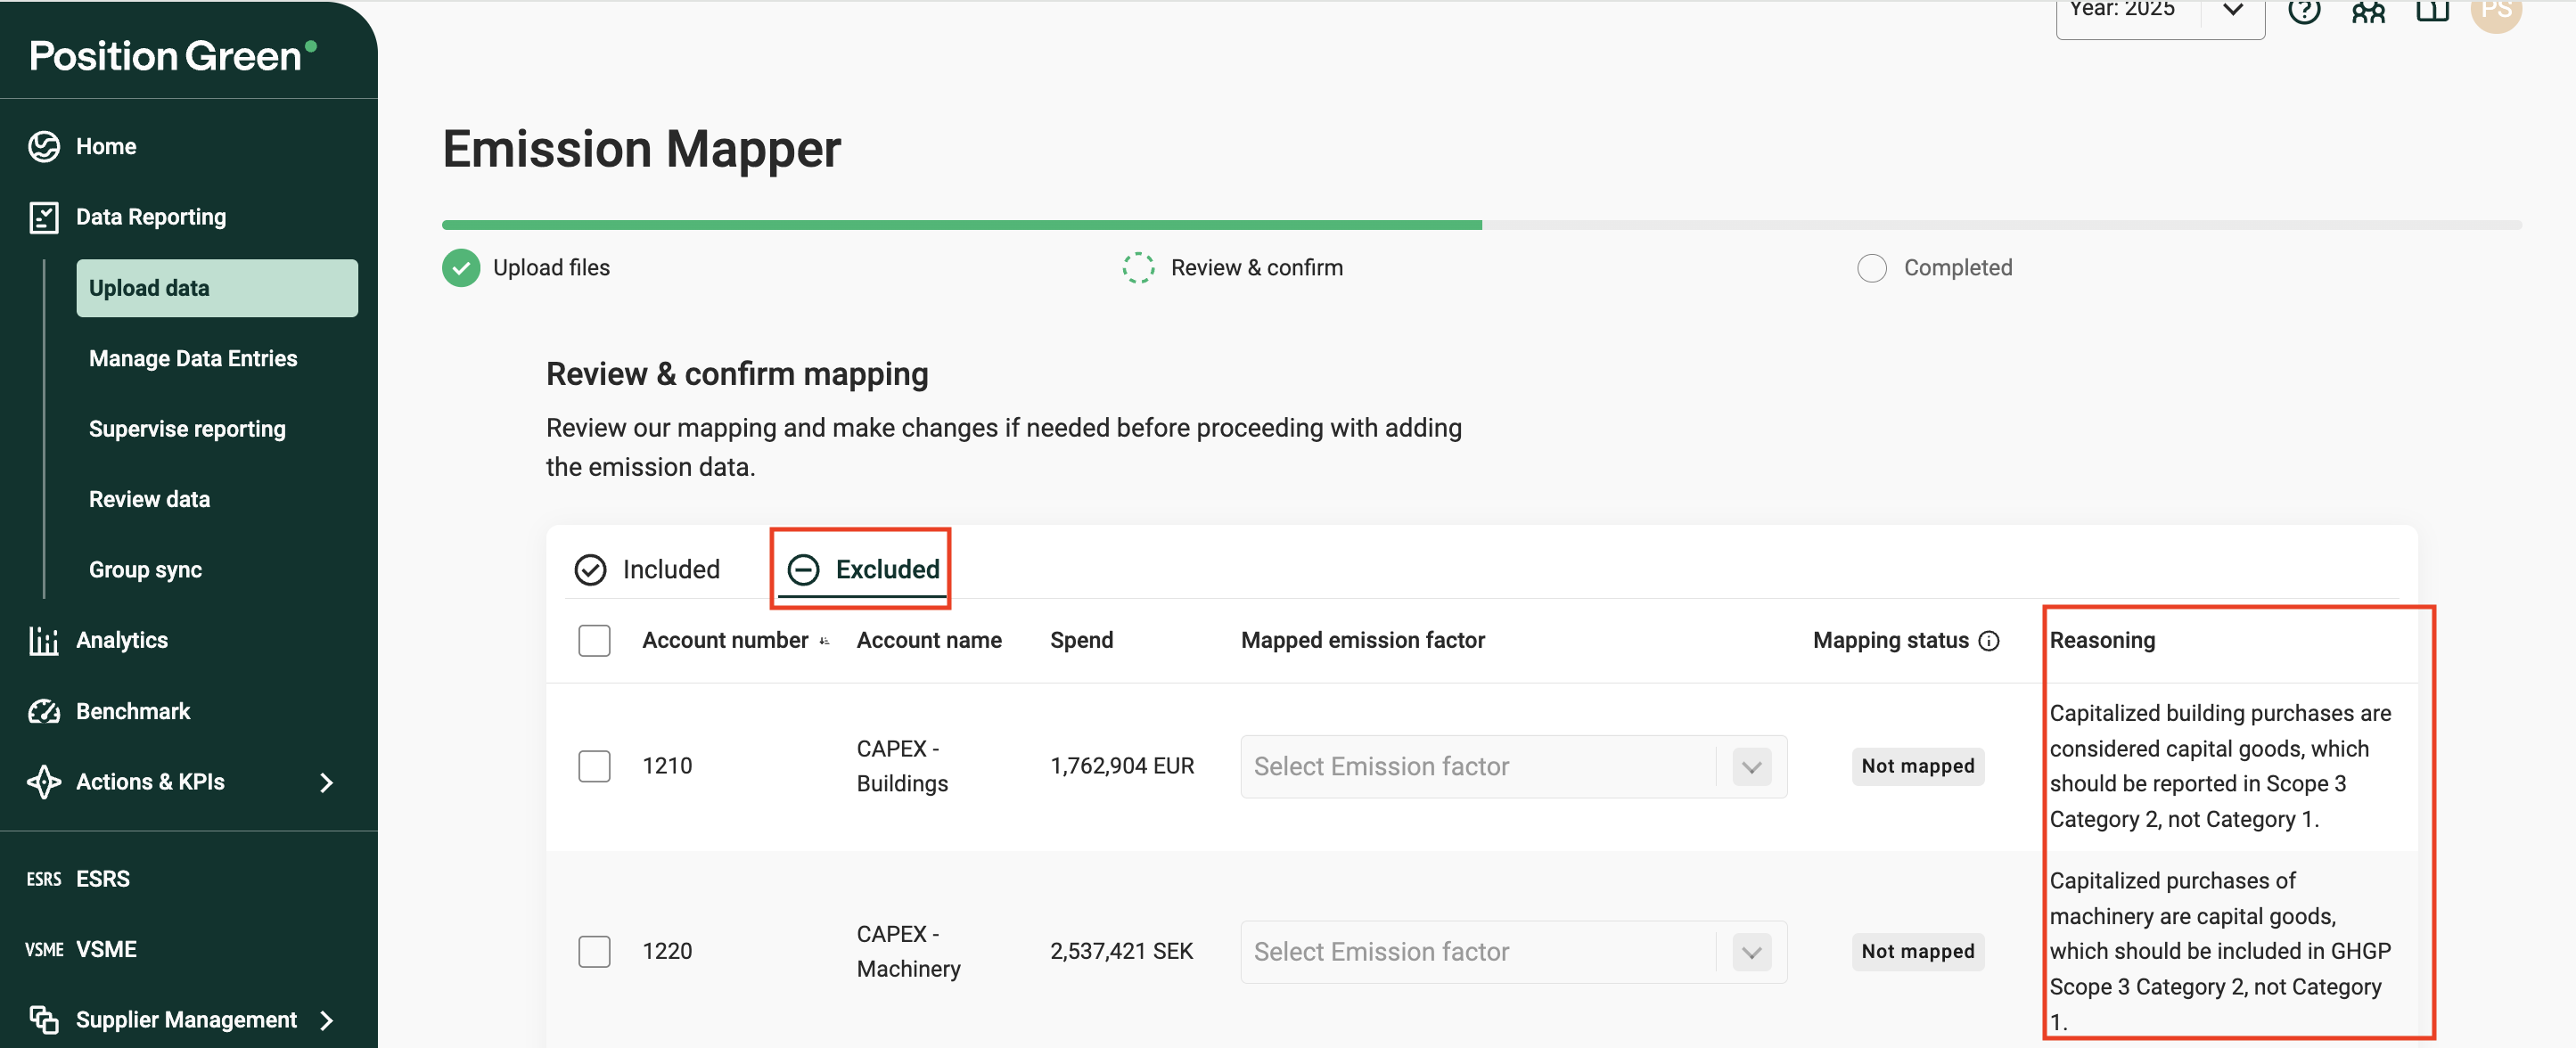This screenshot has width=2576, height=1048.
Task: Click the Home icon in sidebar
Action: (44, 146)
